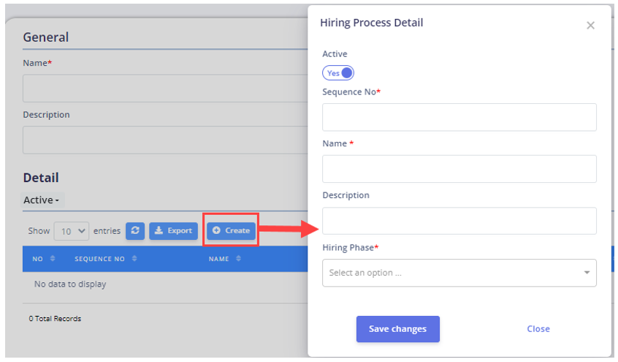The height and width of the screenshot is (362, 618).
Task: Focus the dialog Name input field
Action: tap(459, 169)
